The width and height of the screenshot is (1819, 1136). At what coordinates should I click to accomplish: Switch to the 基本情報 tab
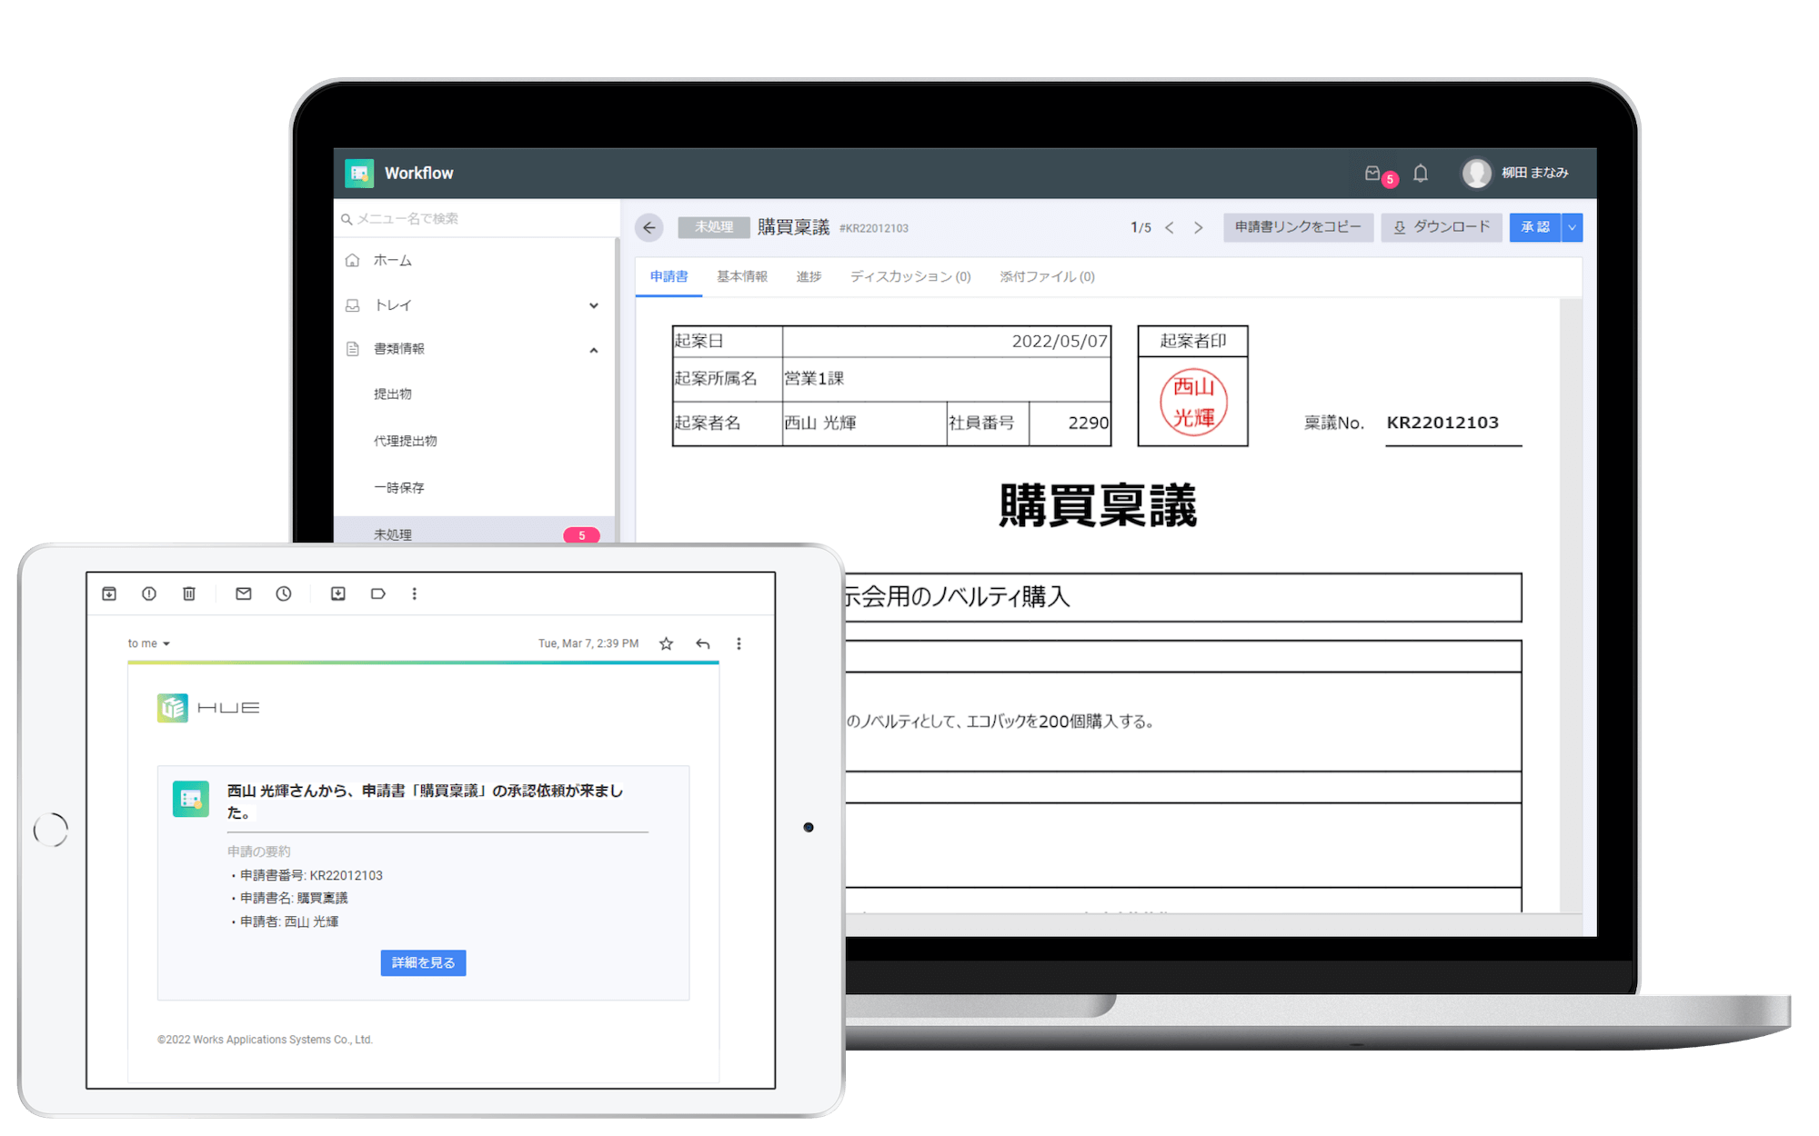click(x=741, y=276)
